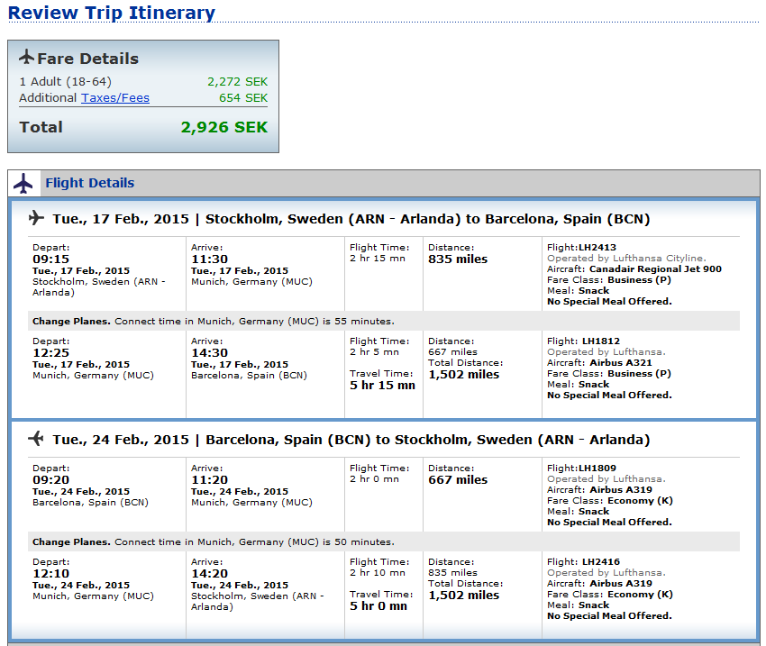Click the 50 minutes Munich connection notice
Screen dimensions: 766x646
click(x=214, y=542)
